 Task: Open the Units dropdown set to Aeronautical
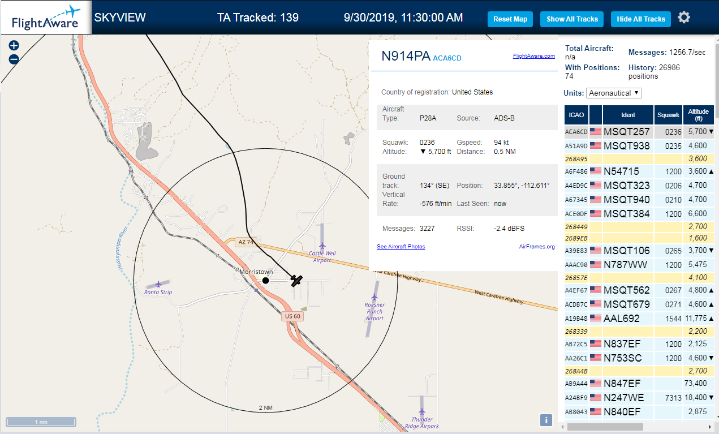point(614,93)
